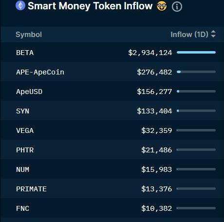This screenshot has height=222, width=224.
Task: Select the PHTR token symbol
Action: [25, 150]
